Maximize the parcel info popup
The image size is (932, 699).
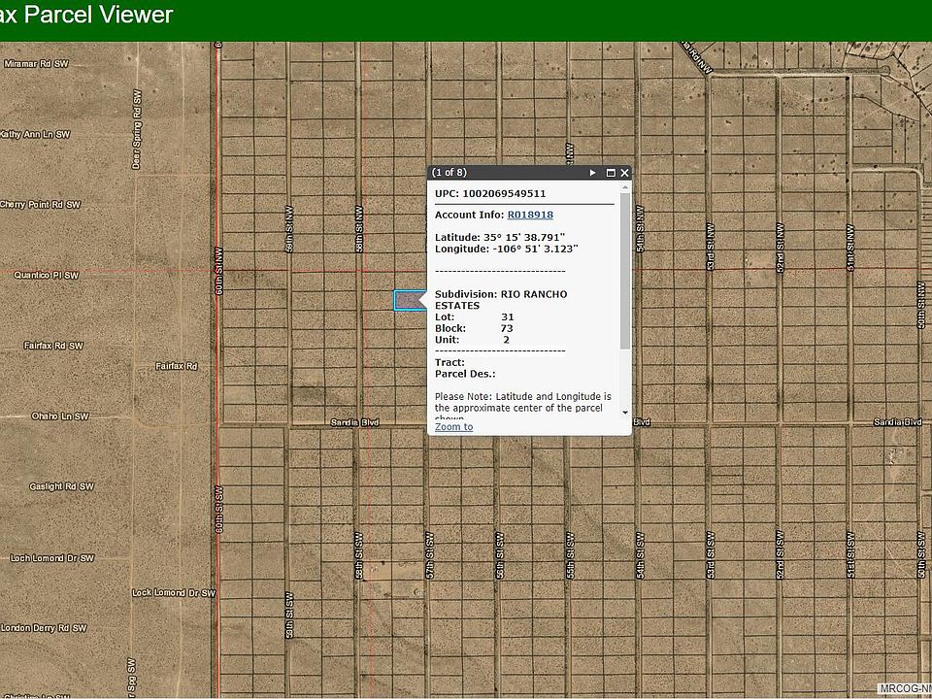[x=611, y=173]
